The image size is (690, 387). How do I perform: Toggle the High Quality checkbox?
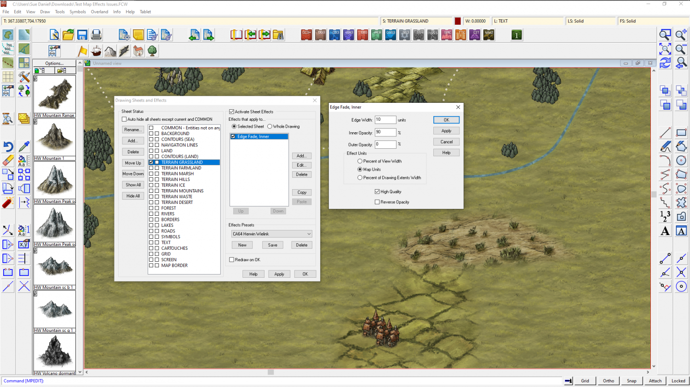coord(377,192)
